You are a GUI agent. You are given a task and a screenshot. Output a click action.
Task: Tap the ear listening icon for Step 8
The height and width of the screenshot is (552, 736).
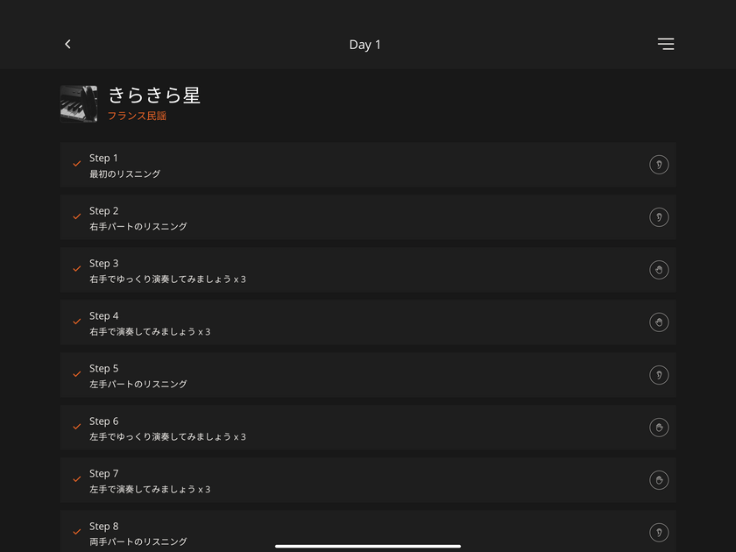tap(659, 533)
